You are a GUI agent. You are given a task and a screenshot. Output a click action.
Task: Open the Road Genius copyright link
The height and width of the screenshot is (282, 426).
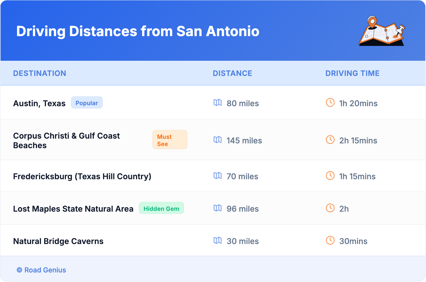(x=41, y=270)
